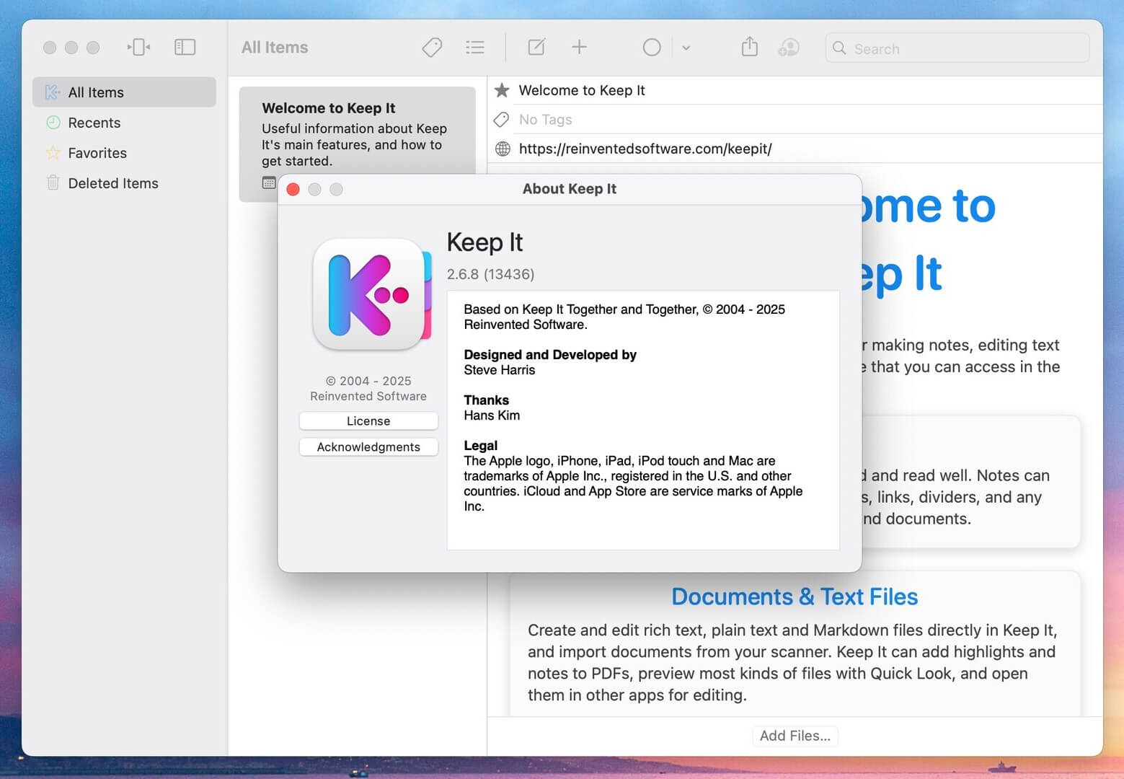
Task: Focus the Search field
Action: (957, 48)
